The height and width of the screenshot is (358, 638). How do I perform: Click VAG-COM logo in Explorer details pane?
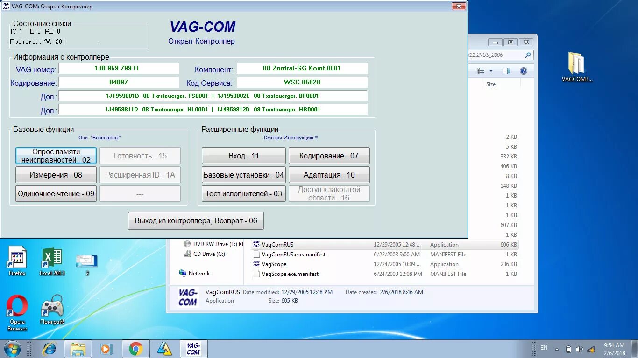click(187, 297)
